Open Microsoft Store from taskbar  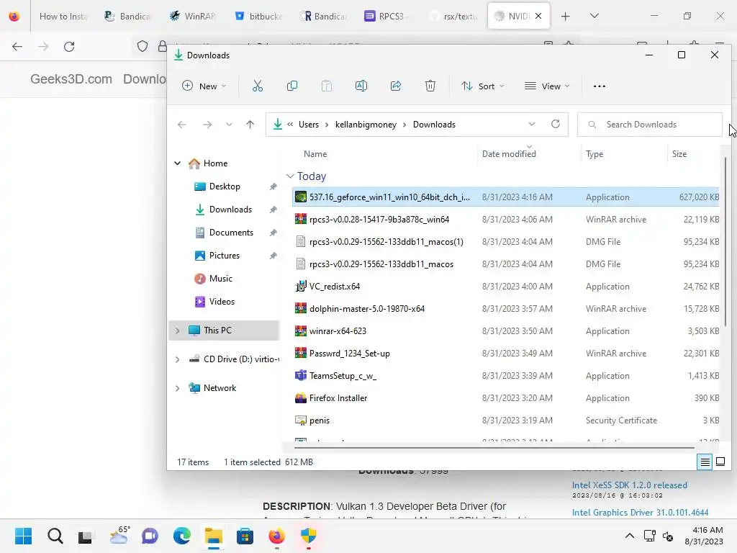245,536
